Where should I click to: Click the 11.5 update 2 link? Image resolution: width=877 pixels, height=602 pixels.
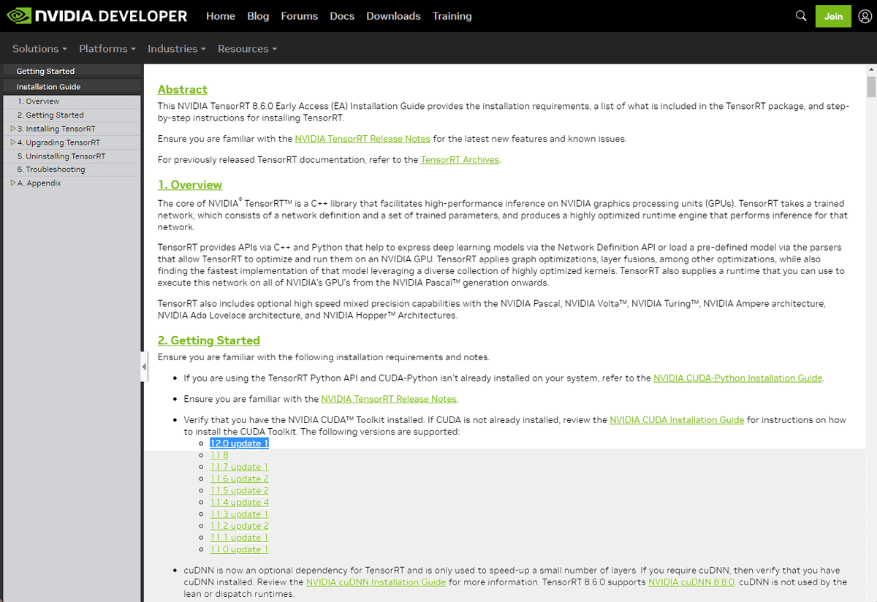coord(240,490)
